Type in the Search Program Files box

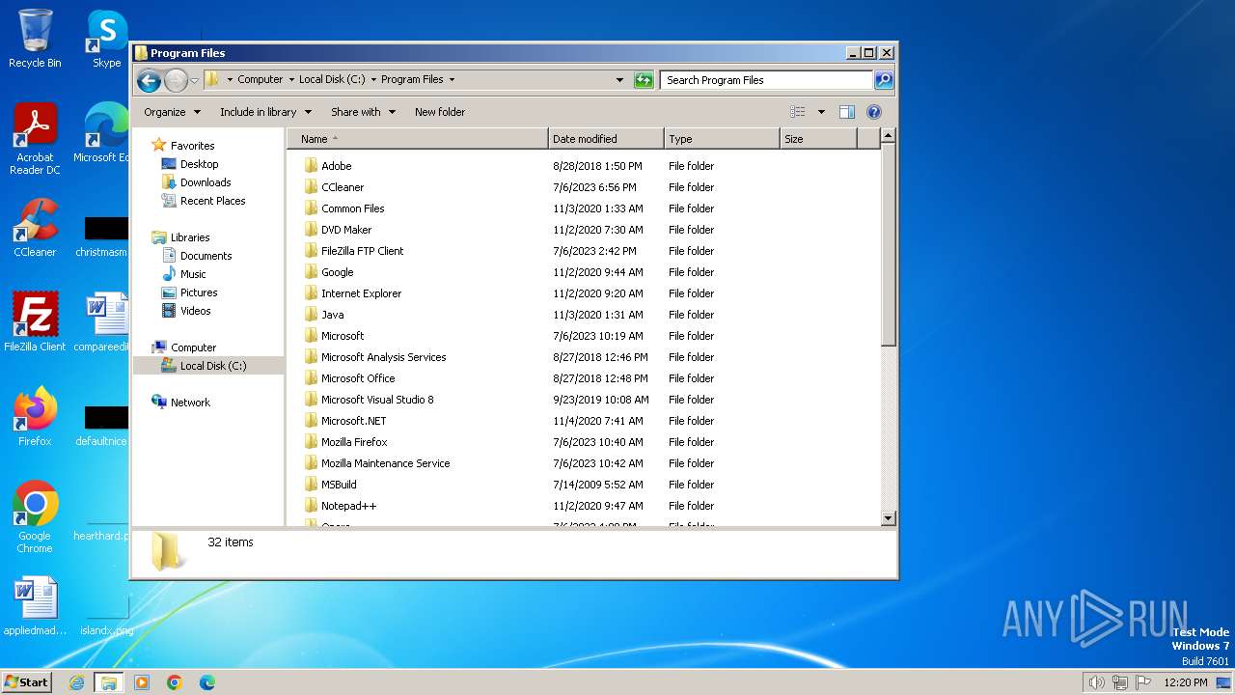point(766,80)
